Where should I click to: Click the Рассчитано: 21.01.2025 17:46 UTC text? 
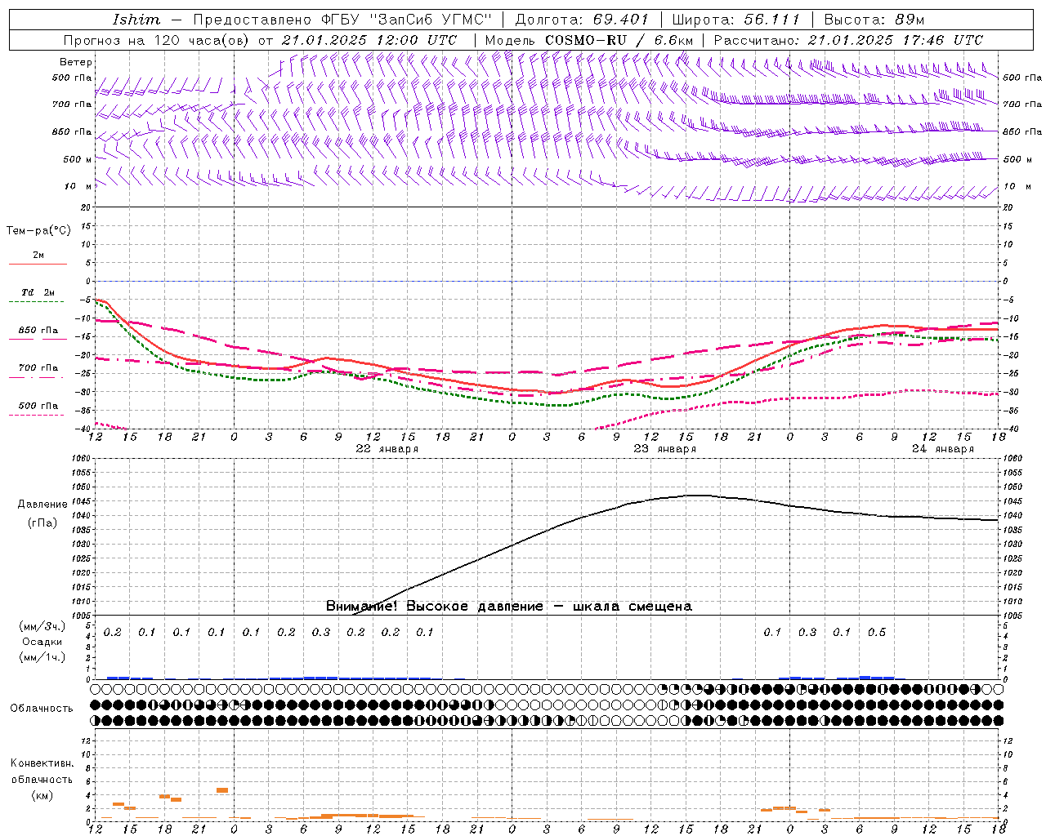click(848, 40)
